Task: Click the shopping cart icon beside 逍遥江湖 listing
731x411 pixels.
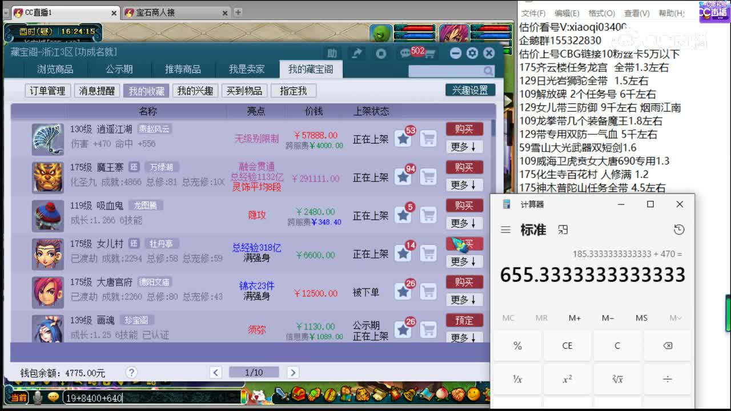Action: tap(429, 138)
